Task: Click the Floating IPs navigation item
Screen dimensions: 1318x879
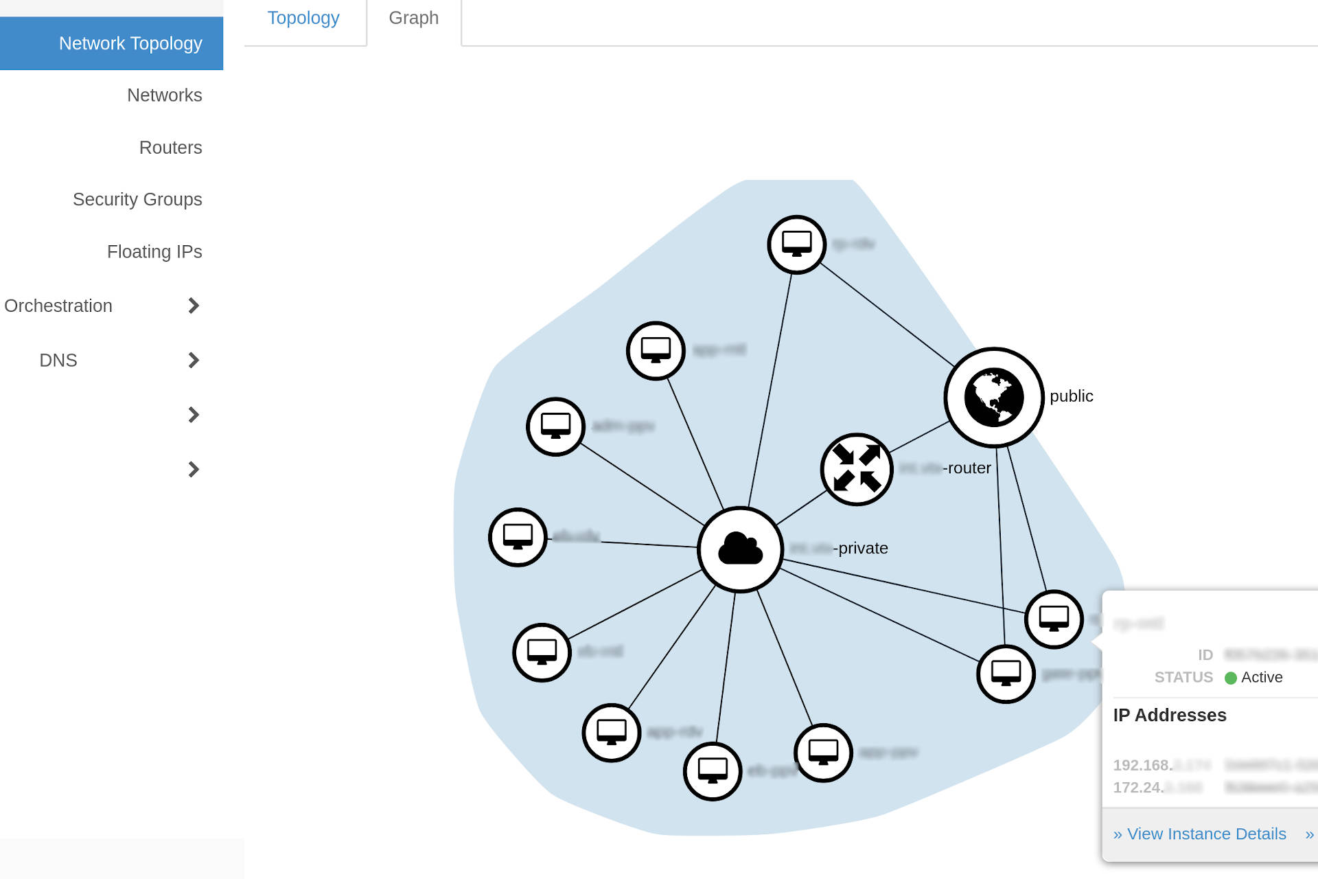Action: (x=154, y=252)
